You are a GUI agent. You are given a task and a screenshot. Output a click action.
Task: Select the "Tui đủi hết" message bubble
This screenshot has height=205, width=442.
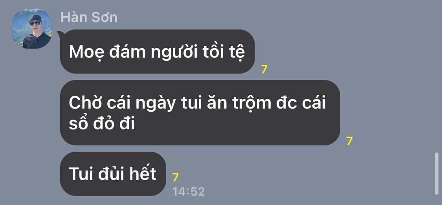coord(113,174)
